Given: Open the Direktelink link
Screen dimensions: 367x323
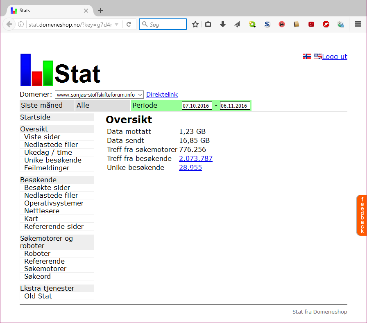Looking at the screenshot, I should tap(162, 95).
